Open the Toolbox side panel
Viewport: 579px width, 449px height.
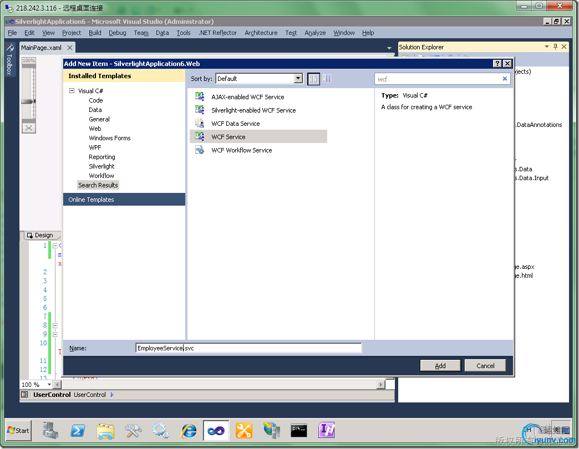(x=9, y=59)
